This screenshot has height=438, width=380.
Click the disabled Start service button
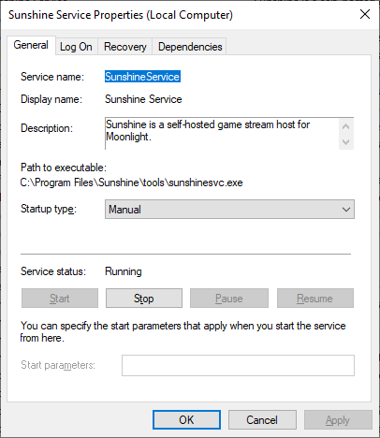60,299
